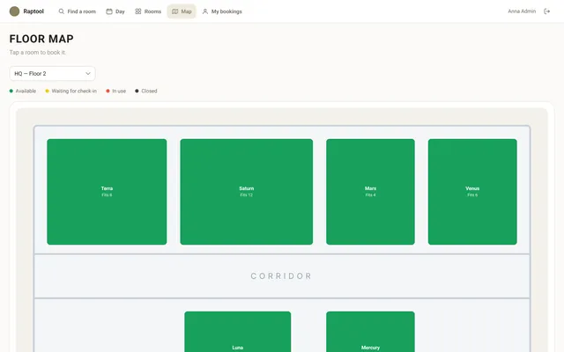Click the floor selector chevron arrow

click(x=88, y=74)
